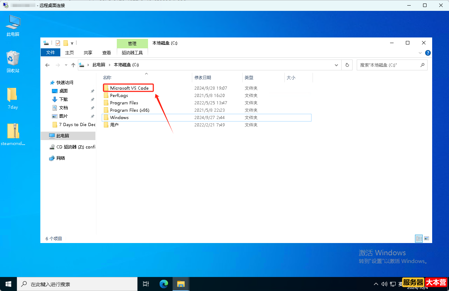Open 文档 in quick access

(x=63, y=108)
